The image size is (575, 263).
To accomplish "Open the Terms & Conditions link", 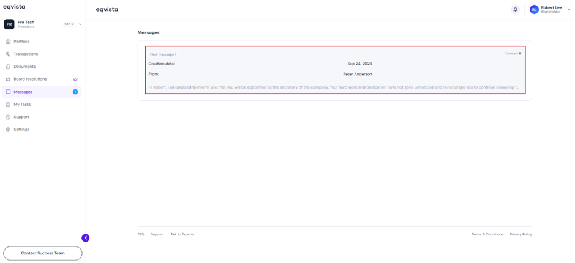I will click(x=487, y=234).
